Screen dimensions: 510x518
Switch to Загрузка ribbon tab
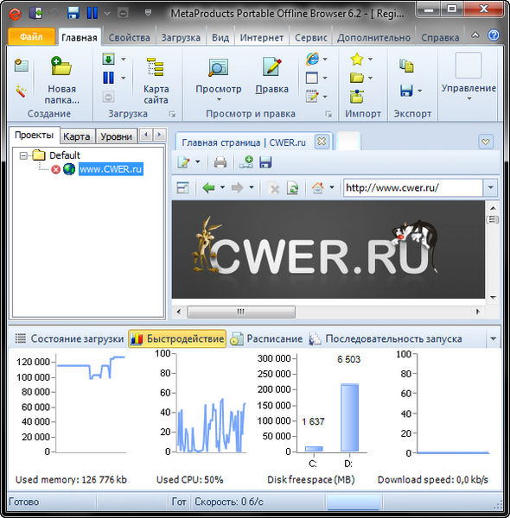tap(181, 38)
